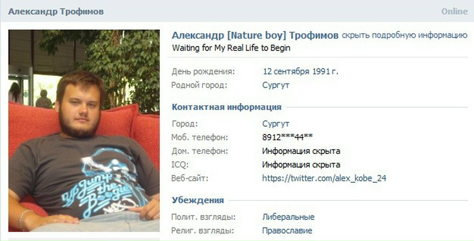The width and height of the screenshot is (474, 241).
Task: Click 'скрыть подробную информацию' to hide details
Action: [405, 36]
